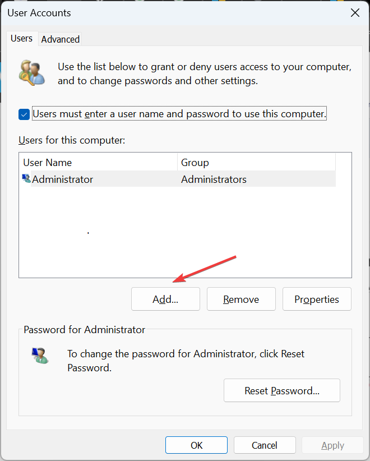Click the password section user icon
The width and height of the screenshot is (370, 461).
tap(40, 356)
